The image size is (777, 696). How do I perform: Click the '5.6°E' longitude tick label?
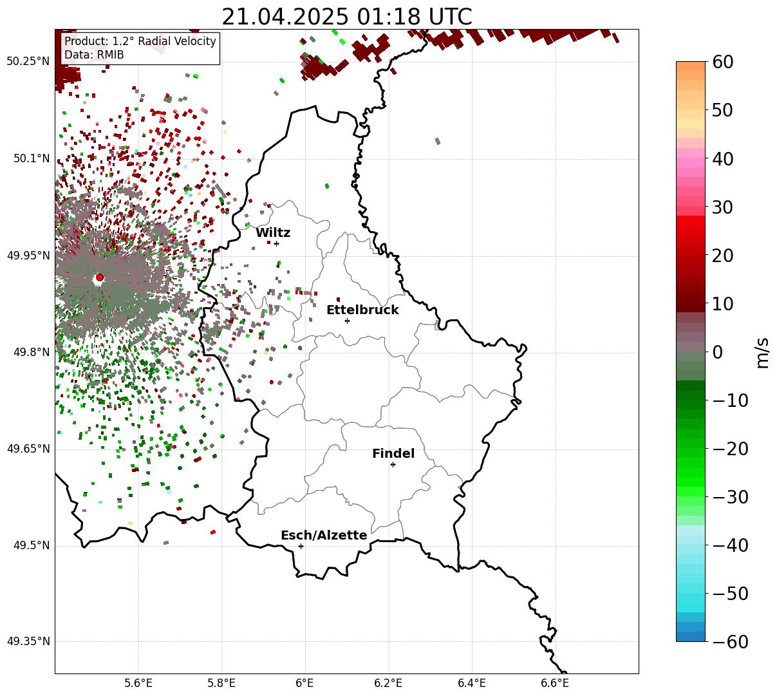point(138,684)
